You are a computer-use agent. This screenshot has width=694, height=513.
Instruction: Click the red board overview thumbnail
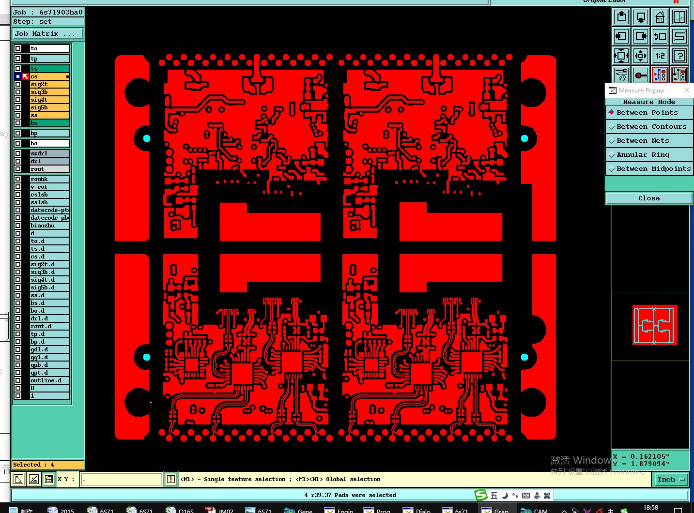tap(655, 325)
